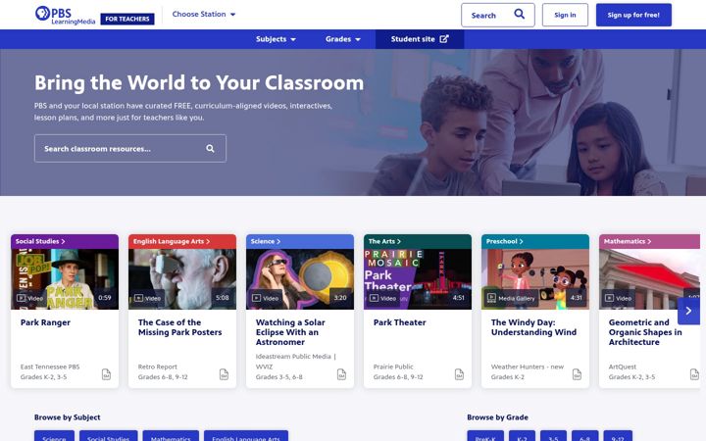This screenshot has height=441, width=706.
Task: Click Mathematics browse-by-subject button
Action: [171, 436]
